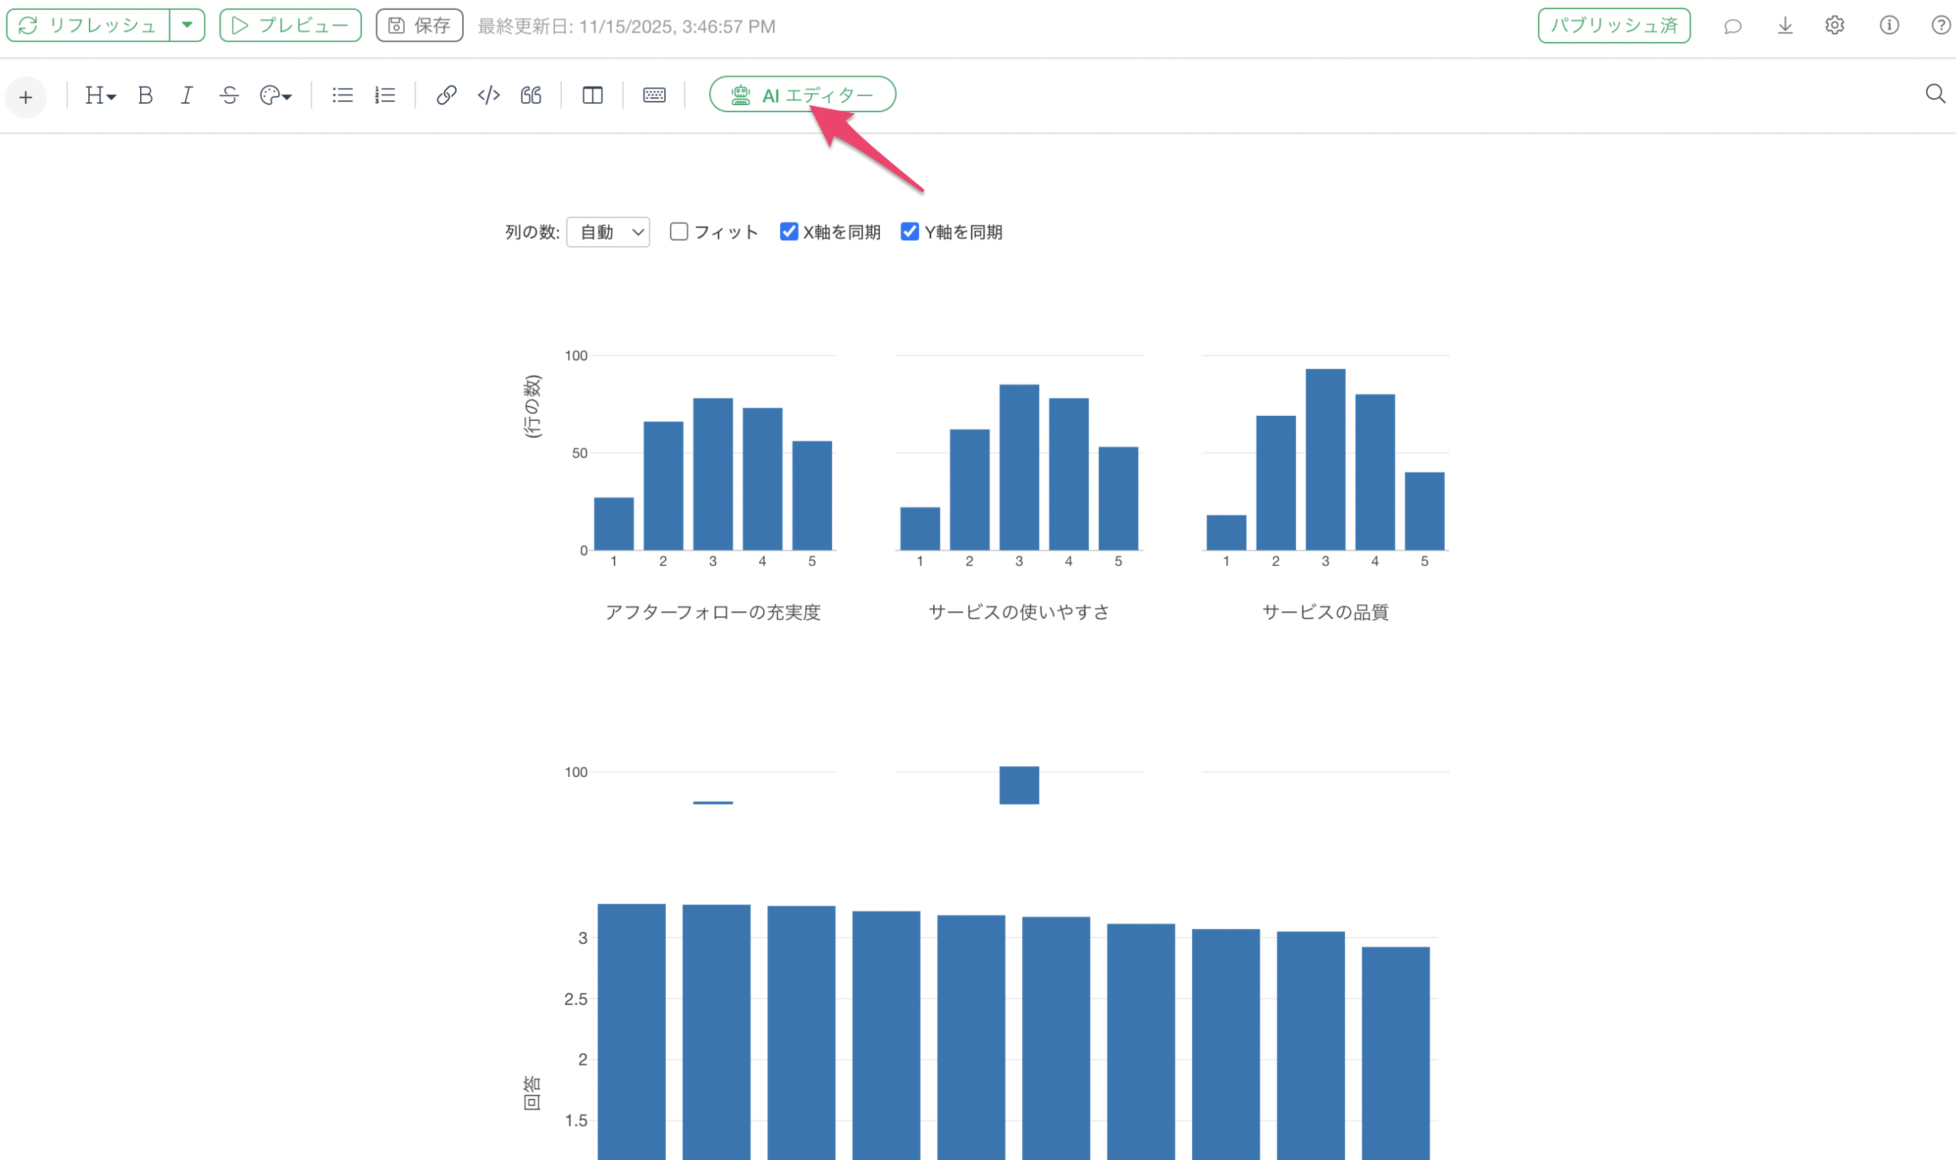The image size is (1956, 1160).
Task: Expand the heading H dropdown
Action: pyautogui.click(x=100, y=95)
